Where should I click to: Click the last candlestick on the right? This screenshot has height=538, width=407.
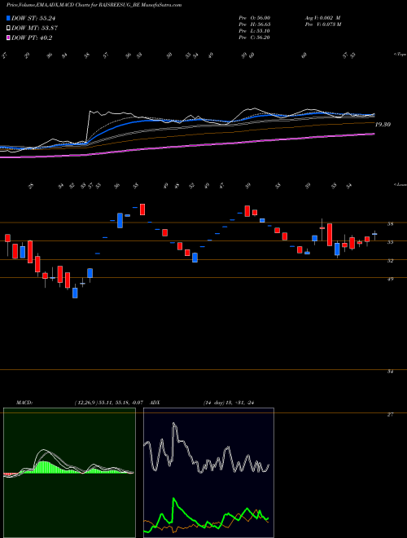coord(374,235)
